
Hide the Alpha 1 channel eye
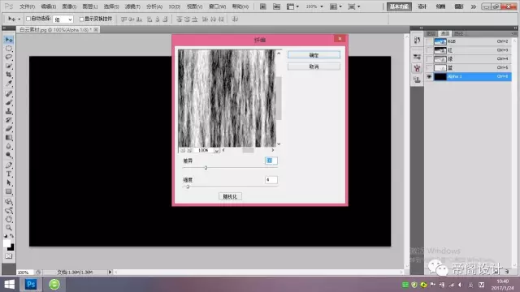429,76
